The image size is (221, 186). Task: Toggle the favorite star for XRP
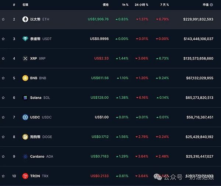pyautogui.click(x=3, y=58)
